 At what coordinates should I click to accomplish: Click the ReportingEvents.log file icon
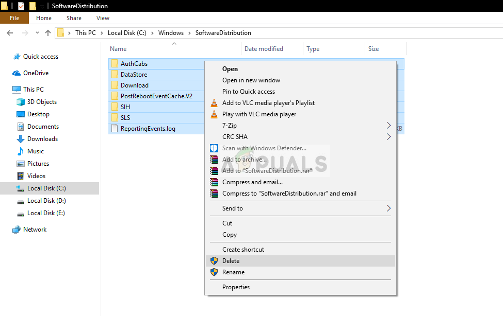tap(115, 129)
